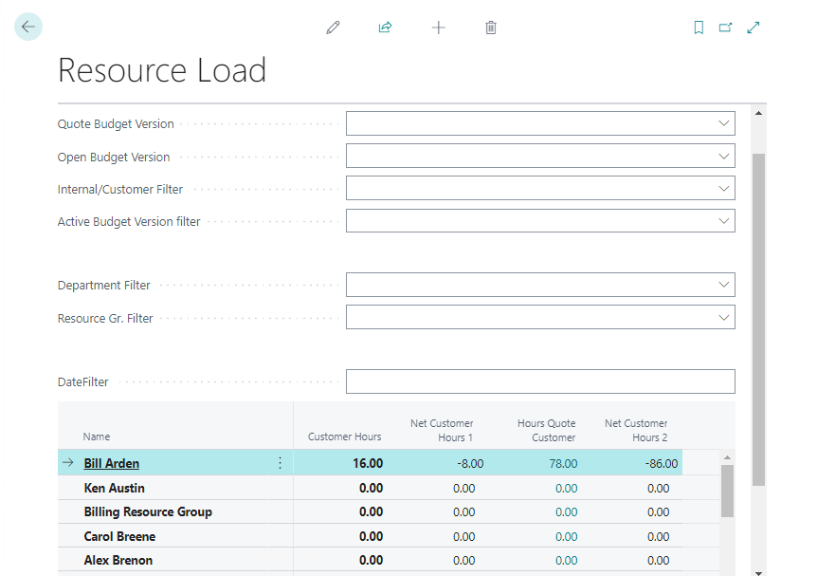Open the Bill Arden resource link
This screenshot has height=576, width=817.
coord(111,463)
